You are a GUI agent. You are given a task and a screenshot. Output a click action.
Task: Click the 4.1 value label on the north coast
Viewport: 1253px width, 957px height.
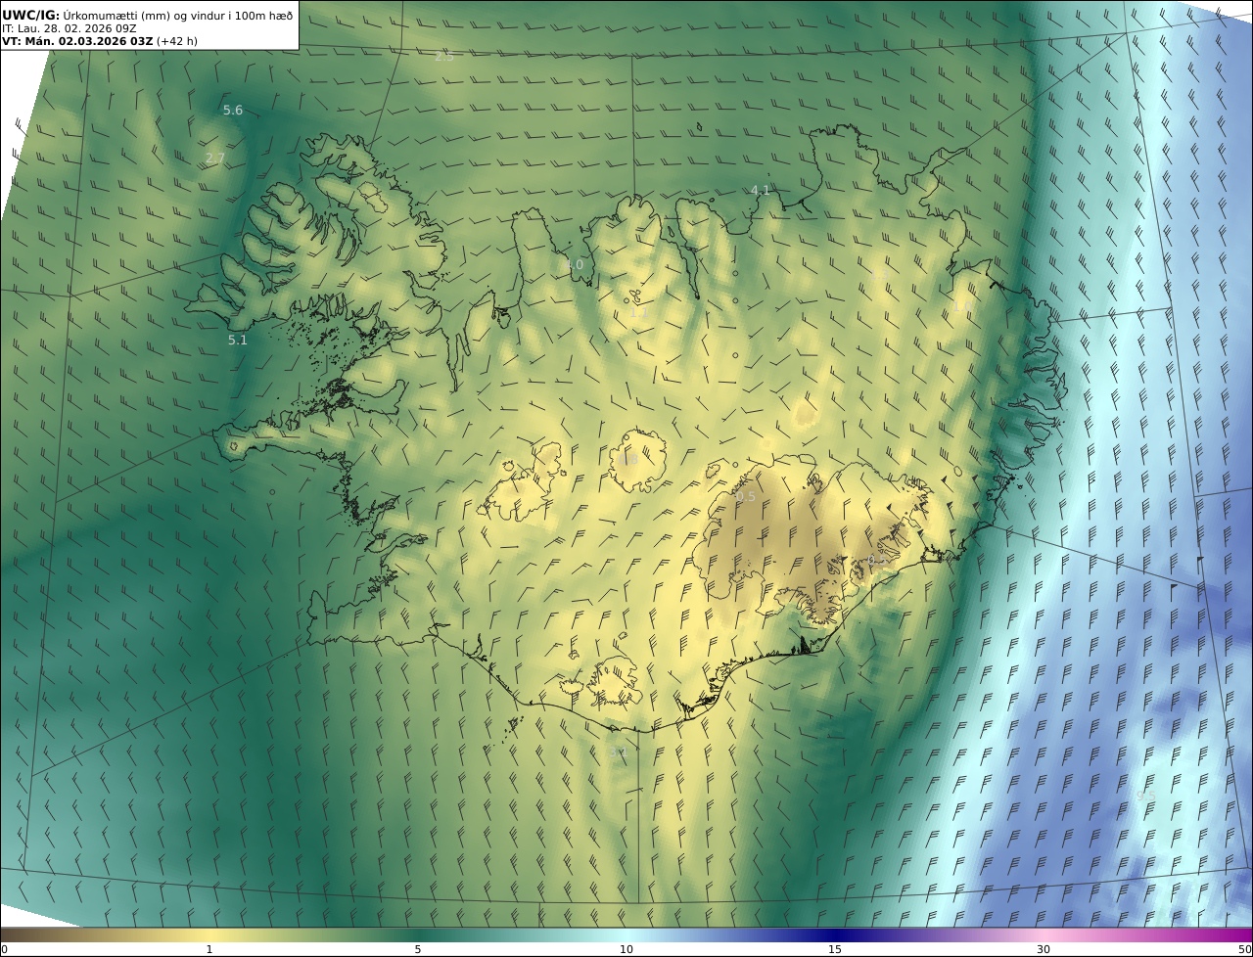pos(761,190)
